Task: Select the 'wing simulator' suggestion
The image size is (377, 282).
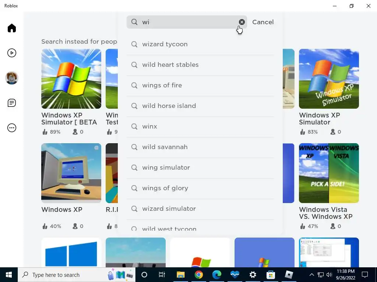Action: 200,167
